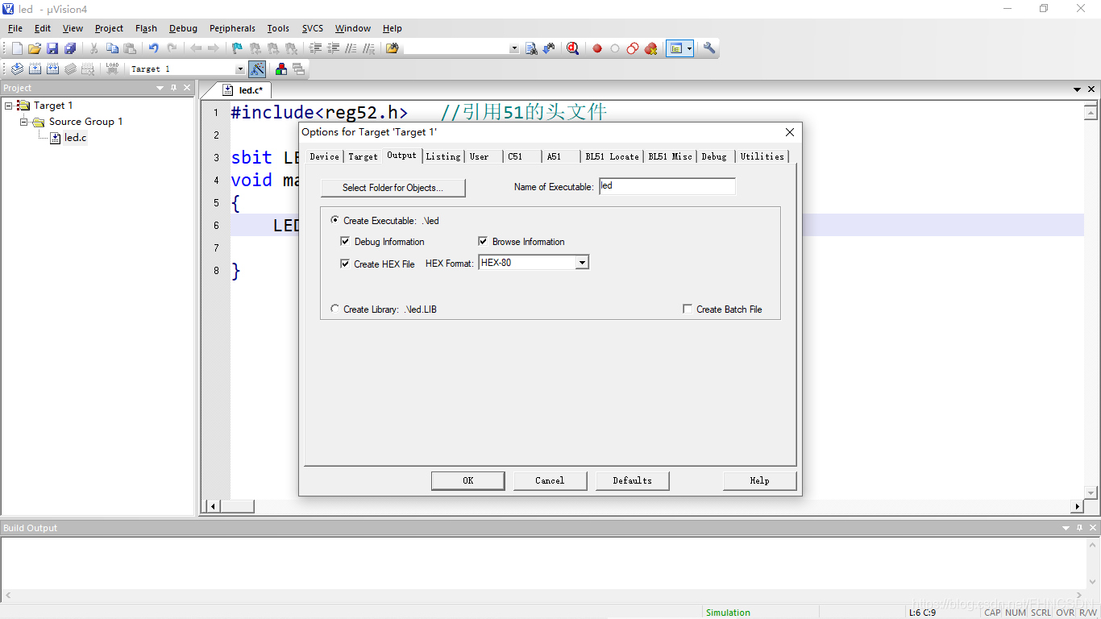1101x619 pixels.
Task: Pin the Project panel
Action: [173, 88]
